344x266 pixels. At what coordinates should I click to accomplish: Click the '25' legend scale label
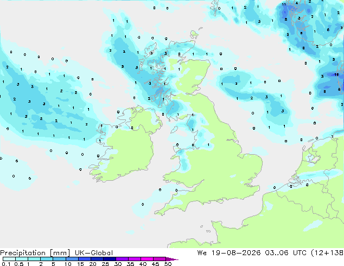[105, 264]
